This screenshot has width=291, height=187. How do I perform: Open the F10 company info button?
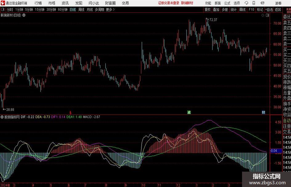pos(251,10)
